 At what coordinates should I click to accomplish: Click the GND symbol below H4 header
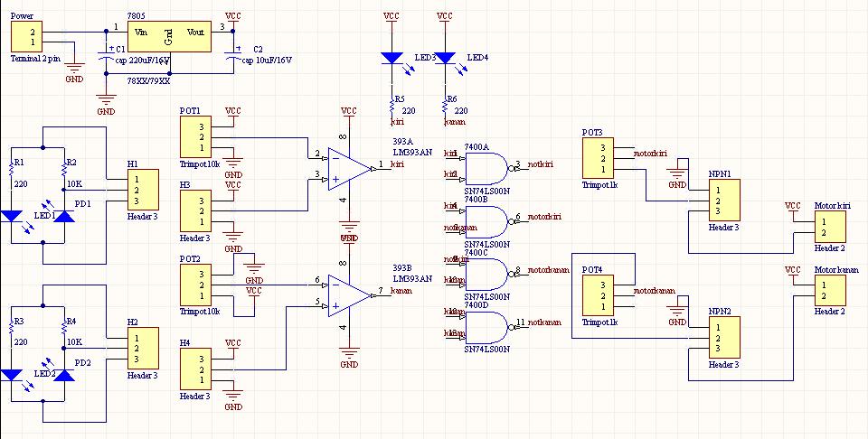[x=233, y=400]
